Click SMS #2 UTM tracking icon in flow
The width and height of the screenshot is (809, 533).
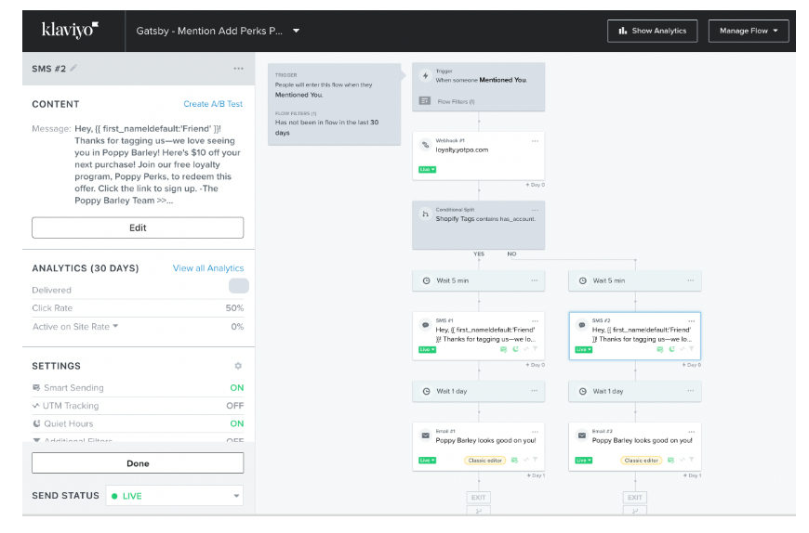(x=682, y=350)
